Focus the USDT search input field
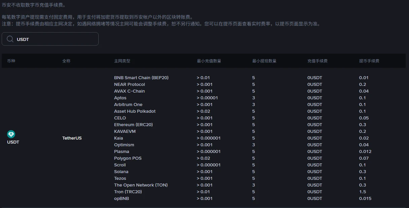Viewport: 409px width, 208px height. click(50, 39)
